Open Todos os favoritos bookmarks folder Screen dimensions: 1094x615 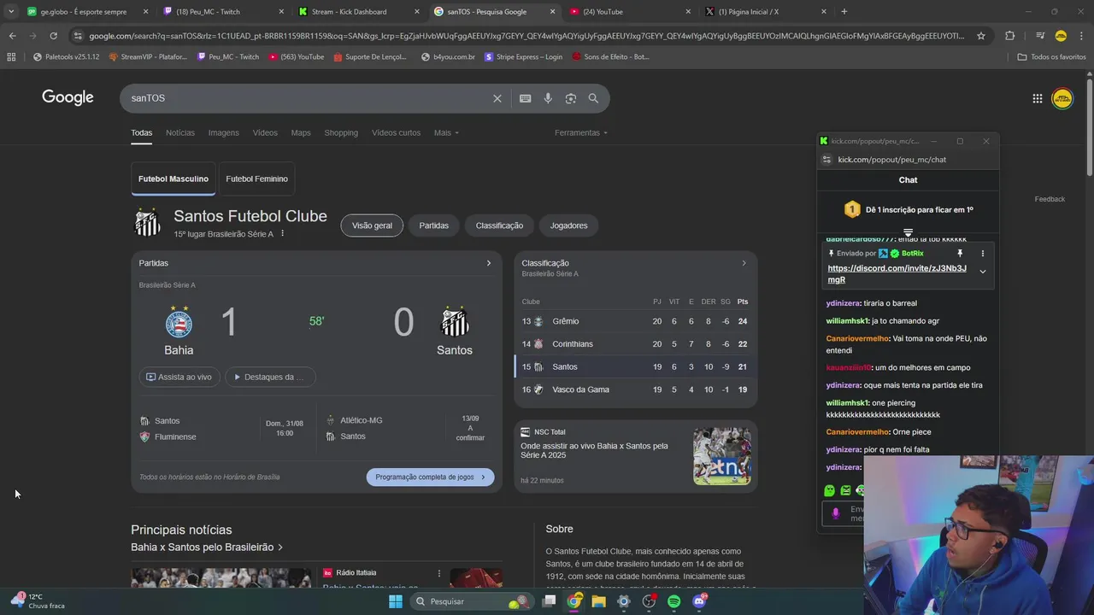(1052, 56)
